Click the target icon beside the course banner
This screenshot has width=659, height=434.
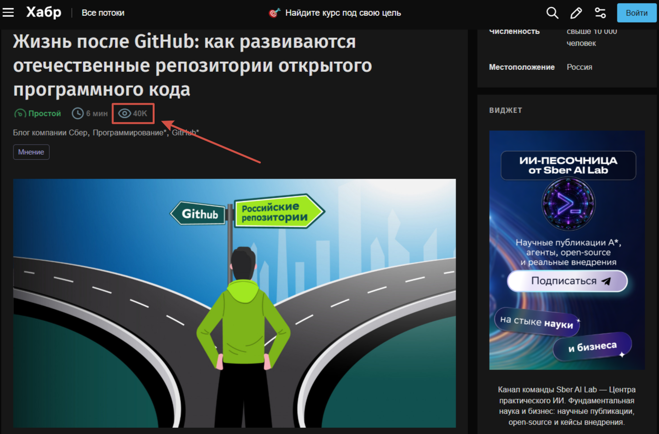pyautogui.click(x=274, y=13)
